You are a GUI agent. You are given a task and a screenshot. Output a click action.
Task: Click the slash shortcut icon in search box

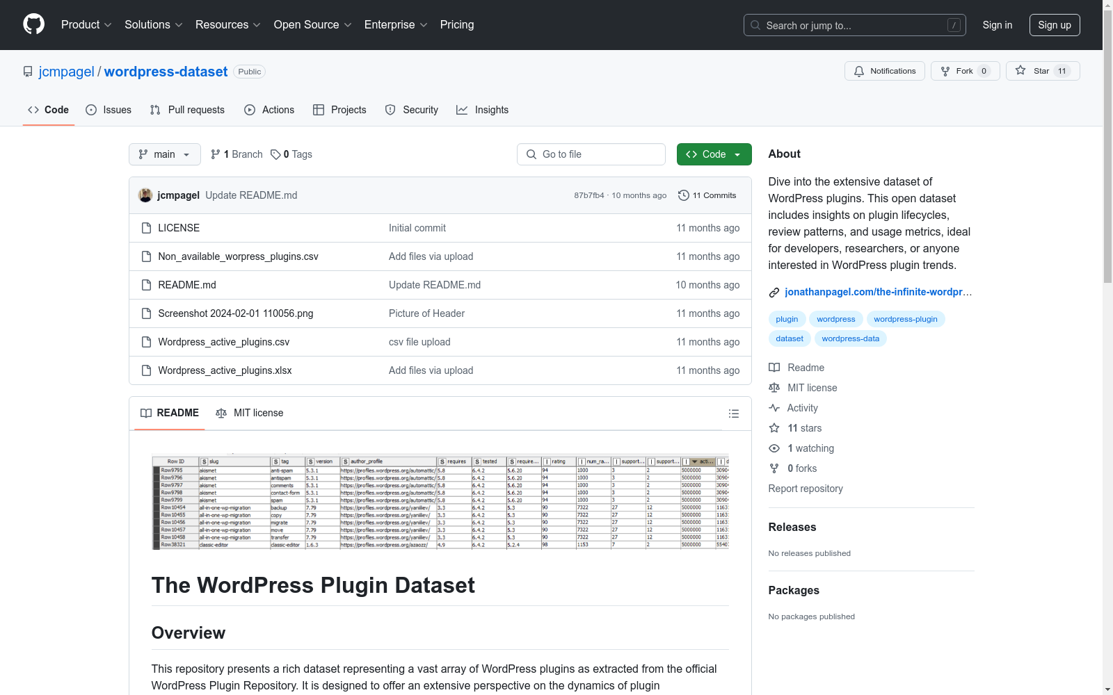(954, 25)
